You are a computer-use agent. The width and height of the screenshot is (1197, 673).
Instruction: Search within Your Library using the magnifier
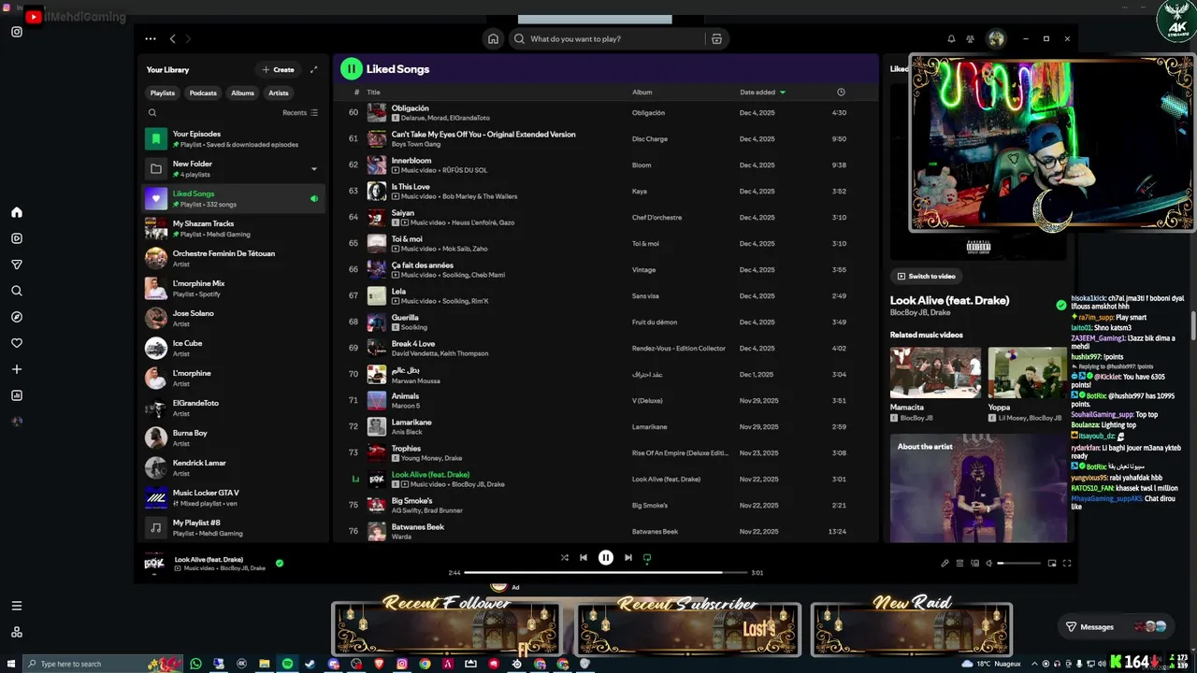(x=152, y=113)
